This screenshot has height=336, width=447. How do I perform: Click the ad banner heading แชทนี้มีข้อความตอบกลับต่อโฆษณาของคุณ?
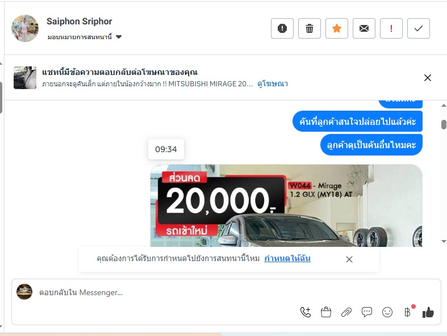point(120,72)
